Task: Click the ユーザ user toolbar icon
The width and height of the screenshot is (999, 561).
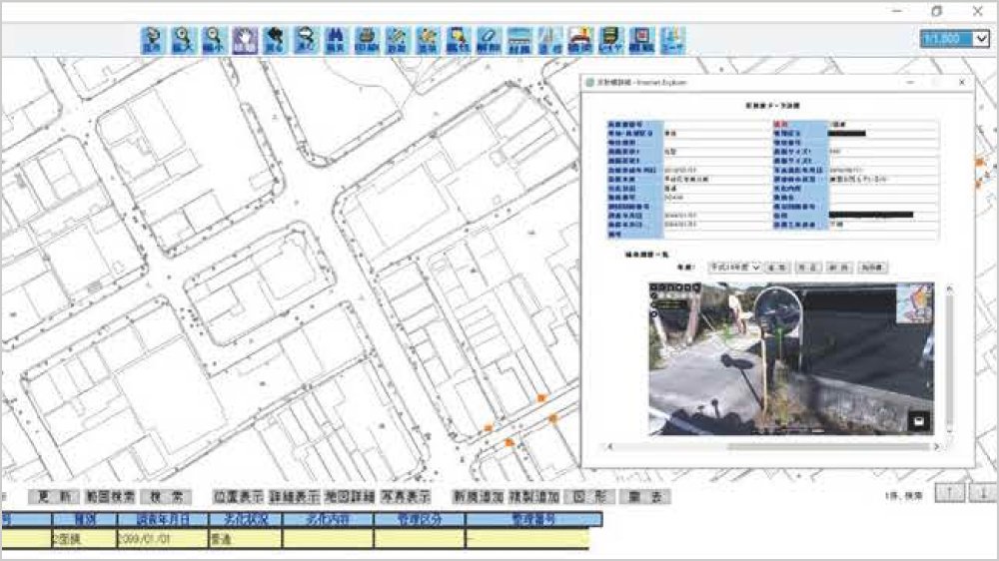Action: coord(672,40)
